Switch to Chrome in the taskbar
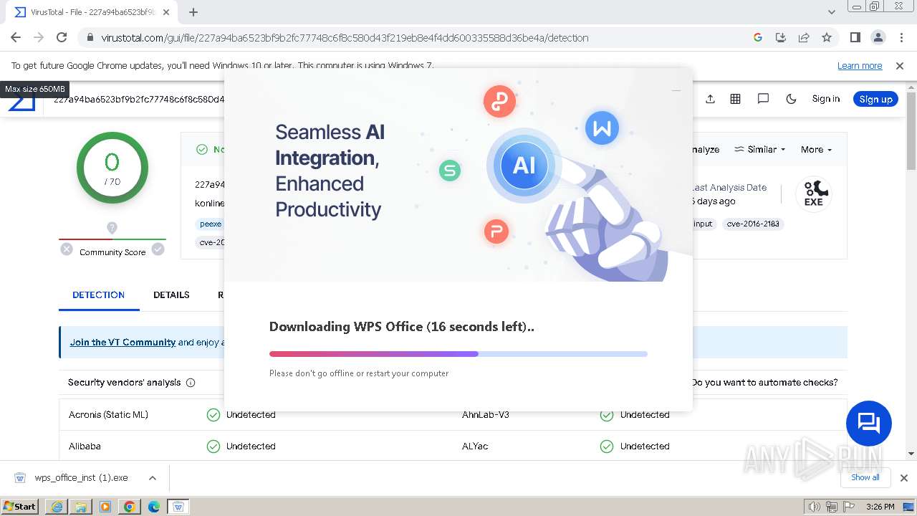The image size is (917, 516). coord(130,507)
